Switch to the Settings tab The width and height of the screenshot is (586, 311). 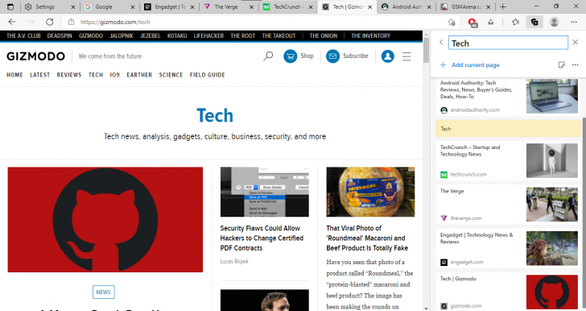(49, 6)
